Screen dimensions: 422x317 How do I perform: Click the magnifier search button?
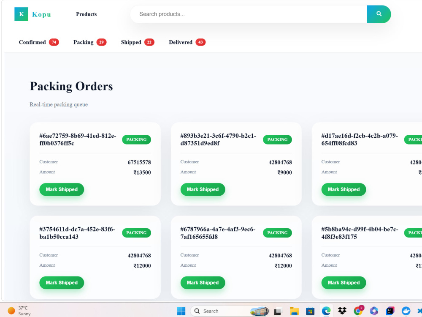point(379,14)
